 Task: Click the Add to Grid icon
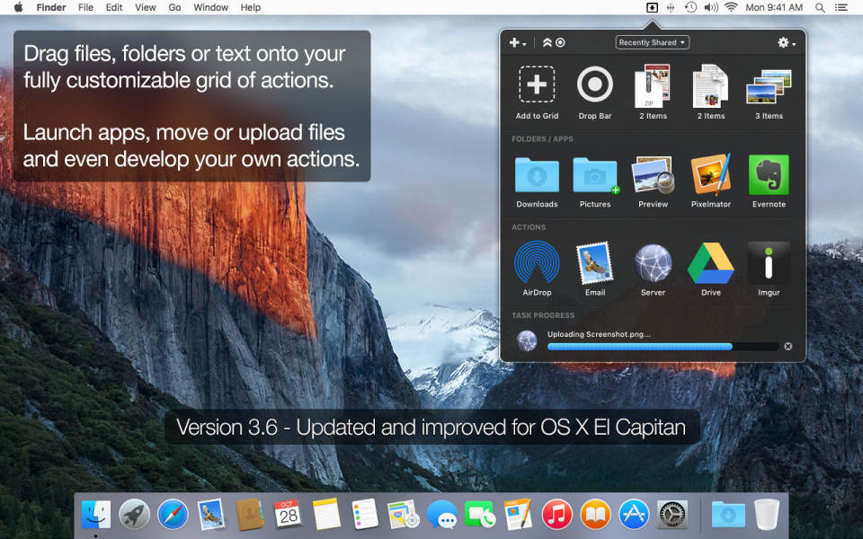[537, 84]
